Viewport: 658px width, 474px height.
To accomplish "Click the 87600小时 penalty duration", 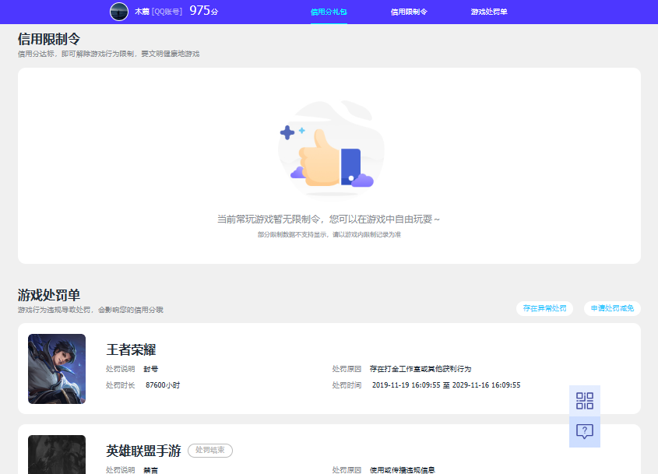I will pyautogui.click(x=163, y=385).
